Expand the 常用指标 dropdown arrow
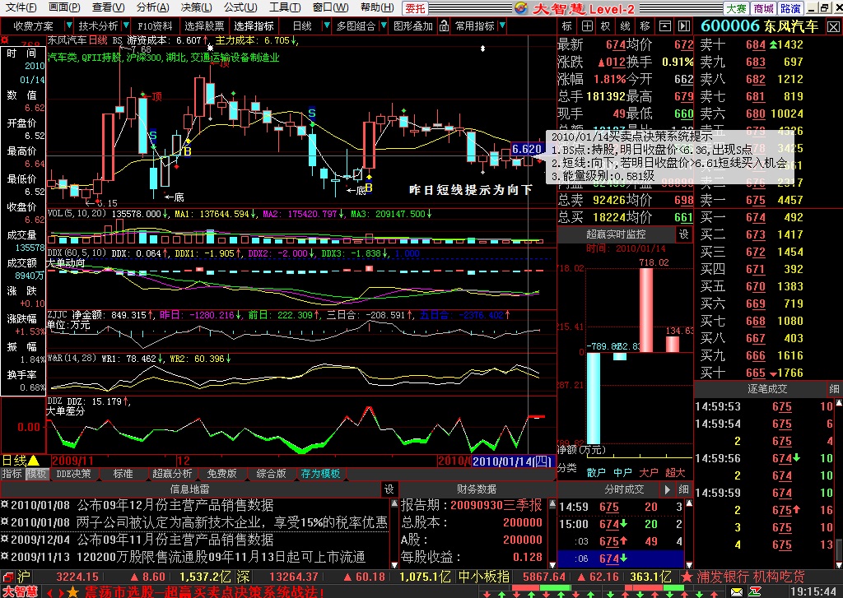This screenshot has width=843, height=598. (x=502, y=25)
